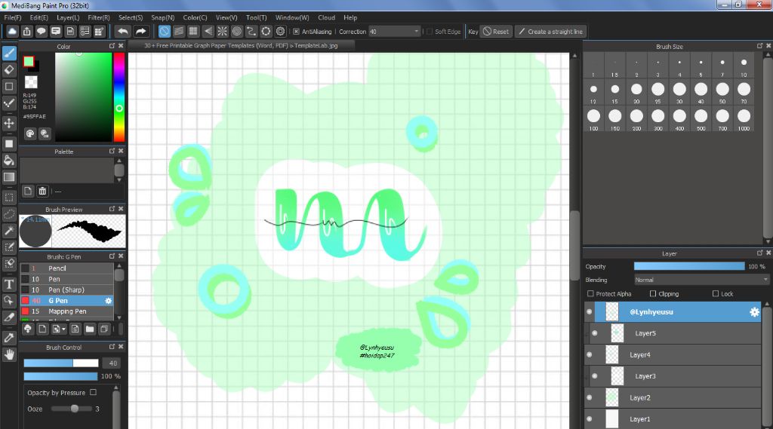Open the add-brush dropdown arrow
Image resolution: width=773 pixels, height=429 pixels.
63,329
